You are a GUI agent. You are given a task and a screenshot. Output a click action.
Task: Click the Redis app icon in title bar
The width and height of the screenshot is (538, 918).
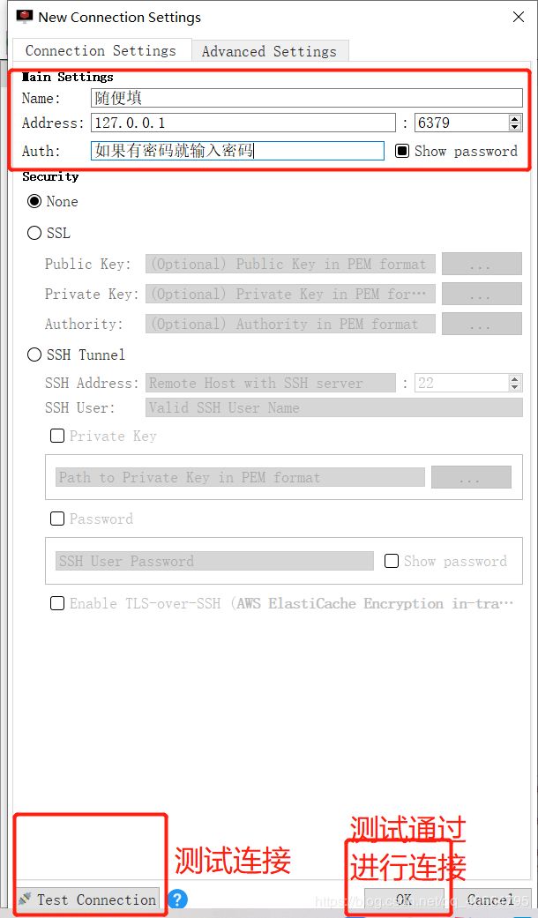coord(24,17)
